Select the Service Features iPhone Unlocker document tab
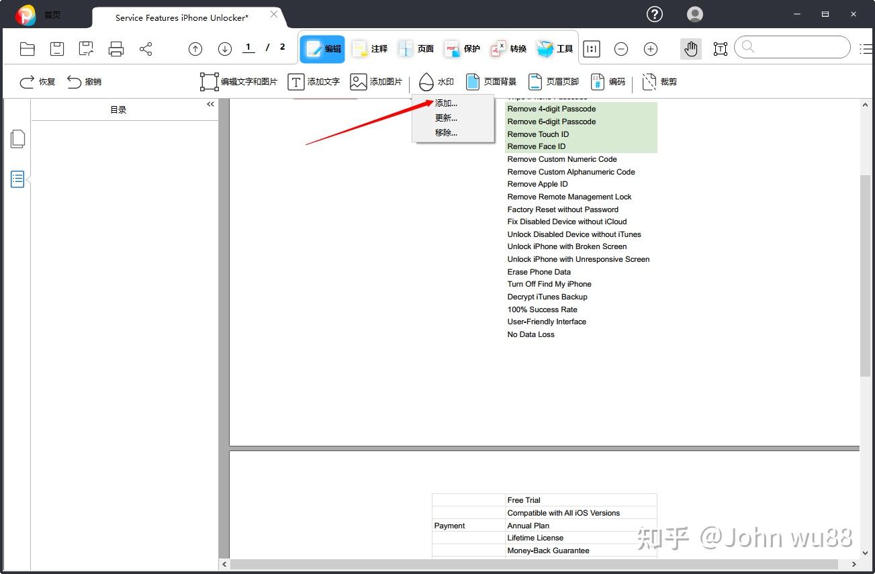Image resolution: width=875 pixels, height=574 pixels. (182, 17)
